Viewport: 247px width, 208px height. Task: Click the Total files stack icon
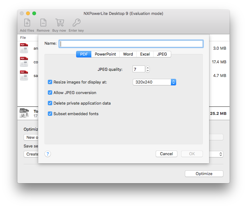click(x=24, y=113)
